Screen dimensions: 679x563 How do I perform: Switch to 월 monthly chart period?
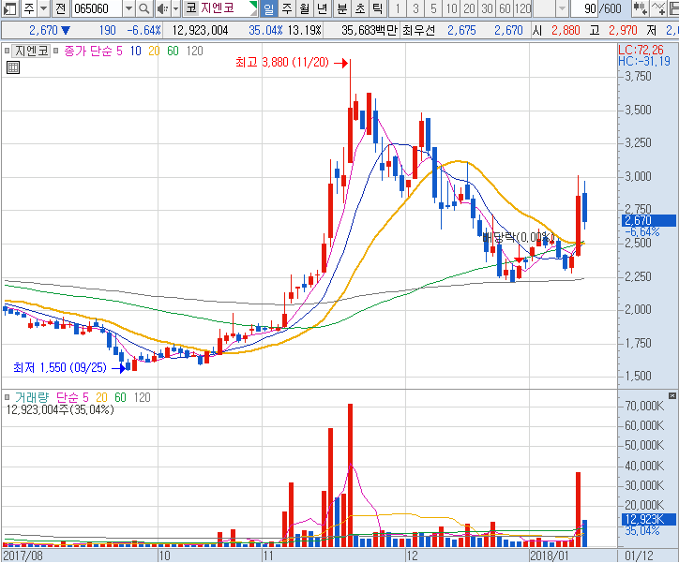coord(304,8)
